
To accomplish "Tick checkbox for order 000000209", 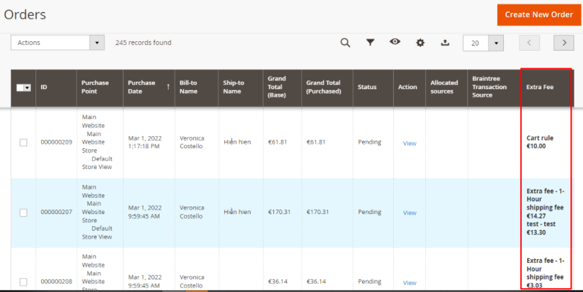I will point(23,143).
